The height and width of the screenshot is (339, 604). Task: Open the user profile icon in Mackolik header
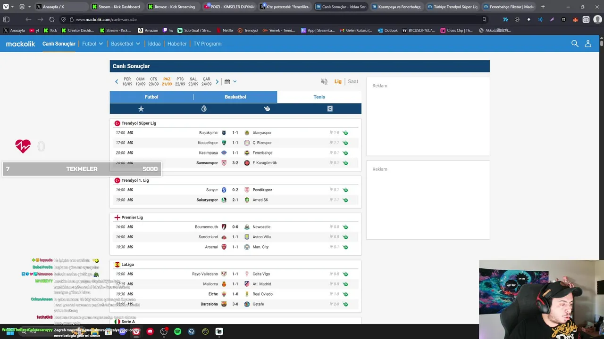588,43
